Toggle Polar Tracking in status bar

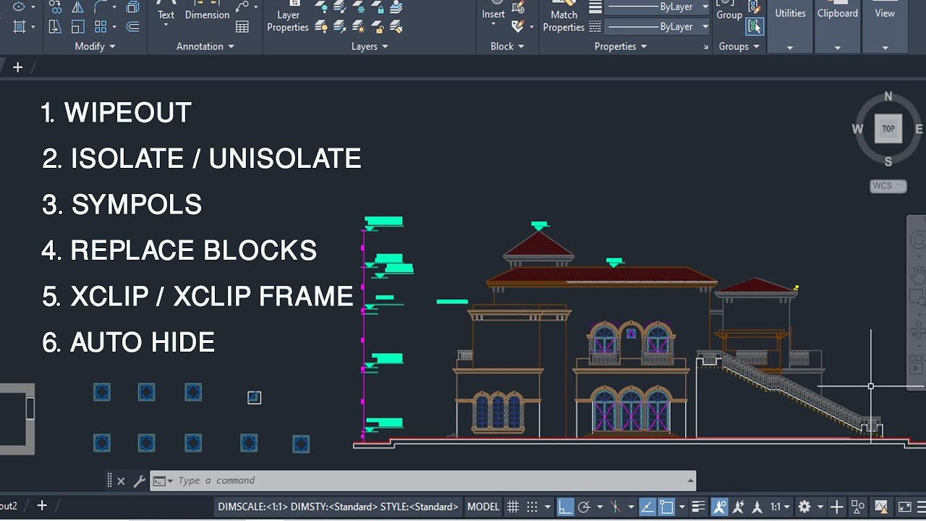585,507
